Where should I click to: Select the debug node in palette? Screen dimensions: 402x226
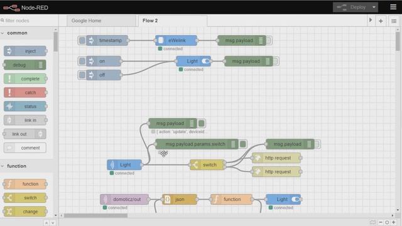pyautogui.click(x=25, y=65)
